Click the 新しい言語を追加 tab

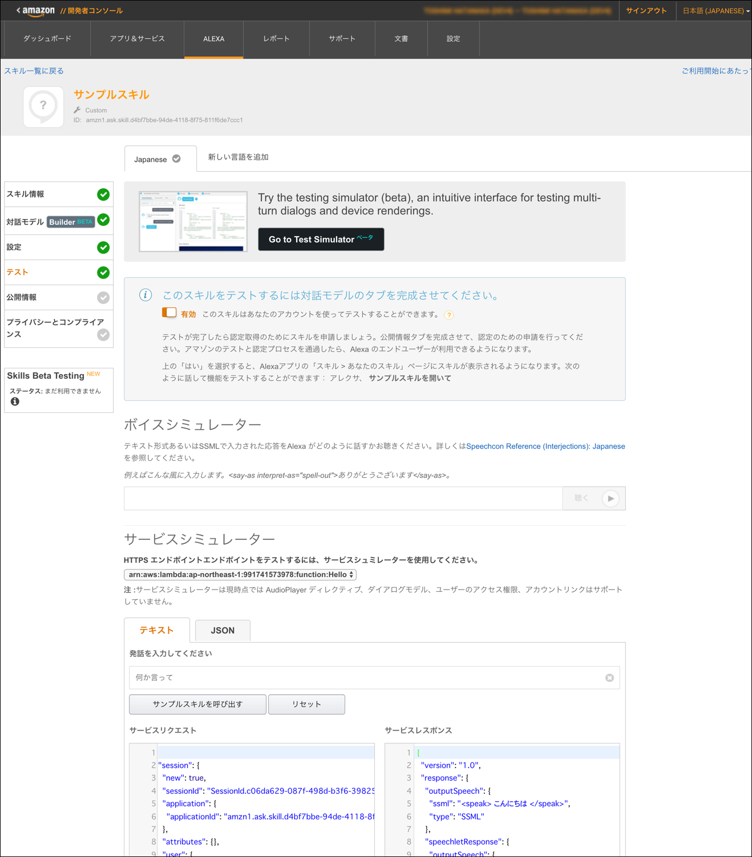point(238,157)
